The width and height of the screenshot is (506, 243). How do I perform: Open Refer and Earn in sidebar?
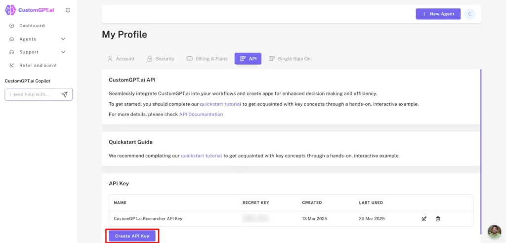coord(38,65)
